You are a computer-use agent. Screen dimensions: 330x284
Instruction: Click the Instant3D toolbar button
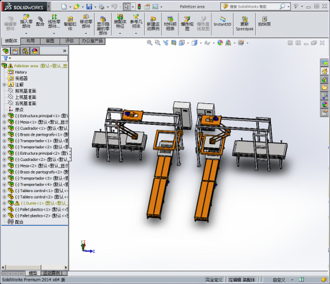pyautogui.click(x=222, y=22)
